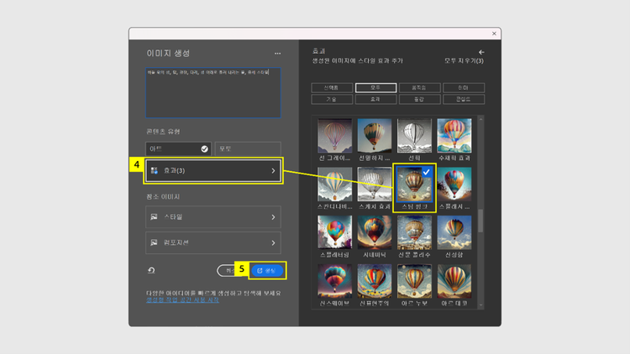The image size is (630, 354).
Task: Select the 신성함 effect thumbnail
Action: 454,232
